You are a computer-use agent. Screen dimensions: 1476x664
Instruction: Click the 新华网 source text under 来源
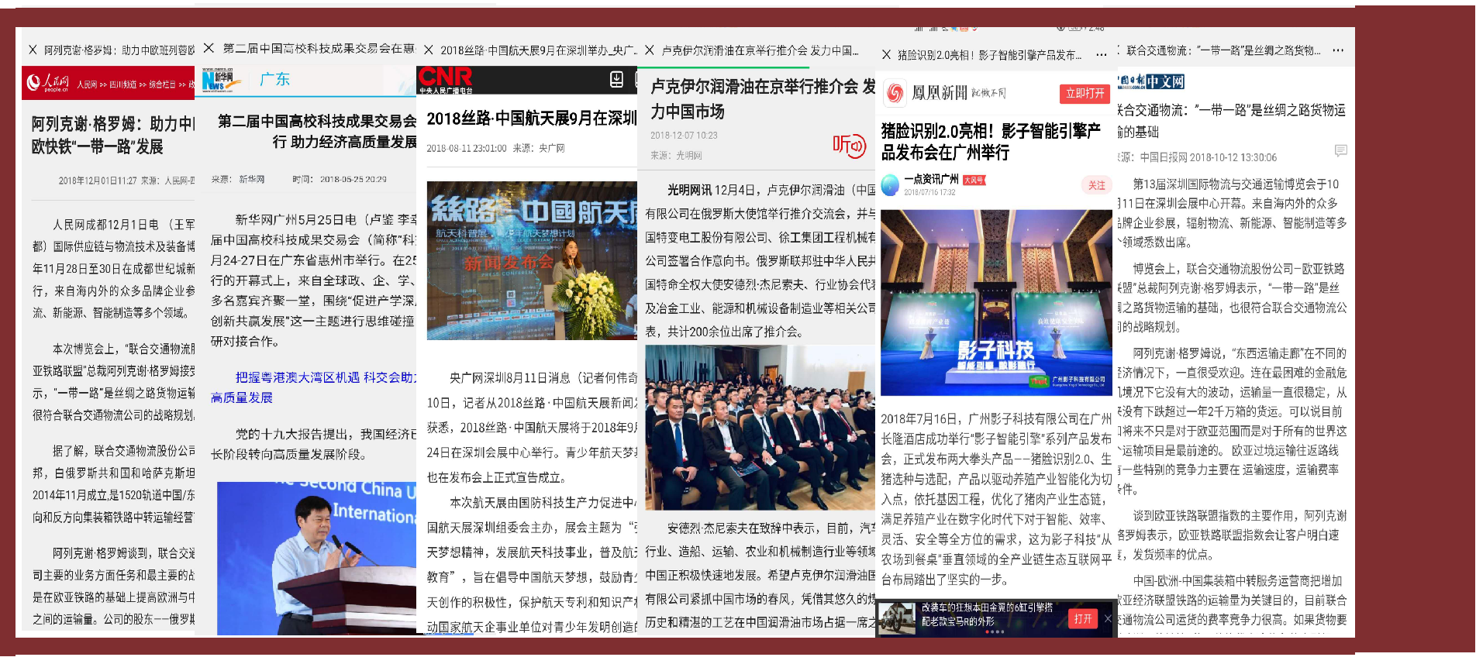click(251, 179)
